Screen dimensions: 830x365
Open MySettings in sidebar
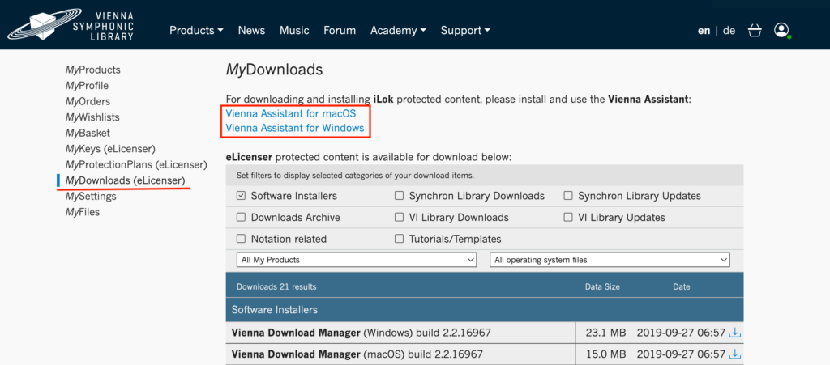point(91,197)
